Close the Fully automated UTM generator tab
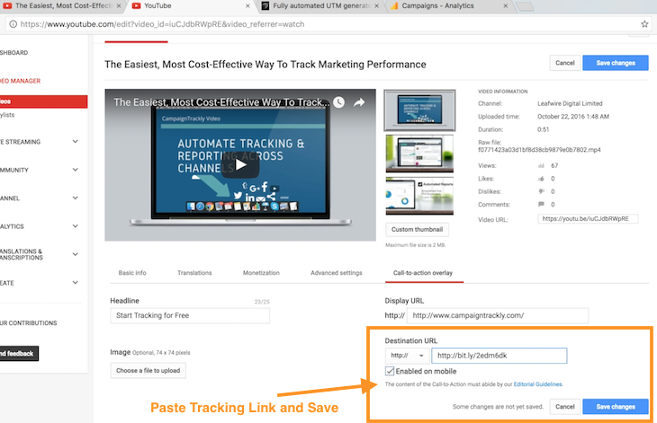The width and height of the screenshot is (657, 423). (x=377, y=6)
